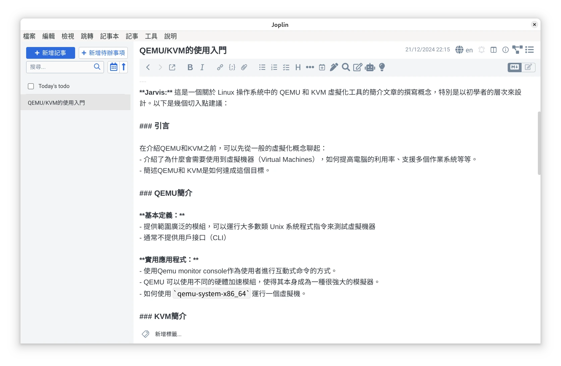Insert date and time
The height and width of the screenshot is (366, 561).
[322, 67]
